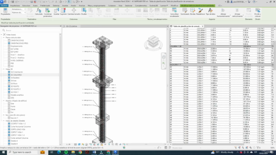This screenshot has width=276, height=155.
Task: Select Cambiar tamaño column tool
Action: (74, 12)
